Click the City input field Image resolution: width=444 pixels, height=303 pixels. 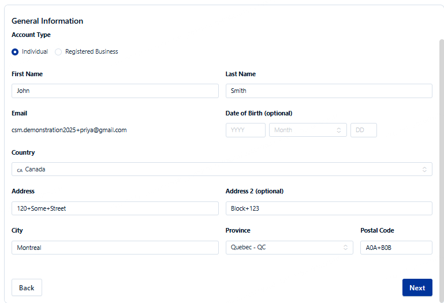(x=115, y=248)
